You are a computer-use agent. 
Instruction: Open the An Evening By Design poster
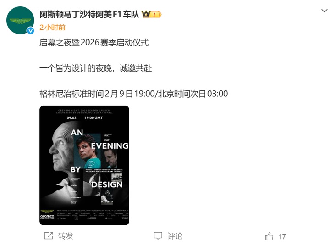point(84,166)
